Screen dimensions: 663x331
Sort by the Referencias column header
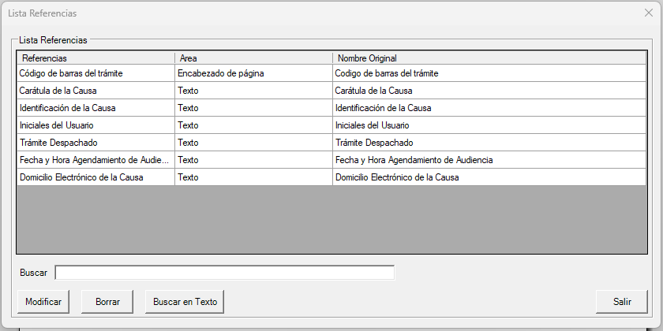(95, 58)
